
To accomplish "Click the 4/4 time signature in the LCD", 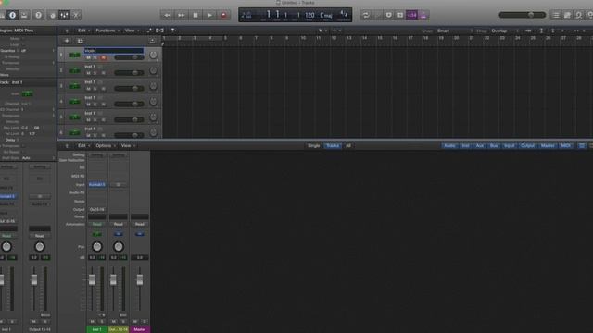I will click(x=344, y=15).
